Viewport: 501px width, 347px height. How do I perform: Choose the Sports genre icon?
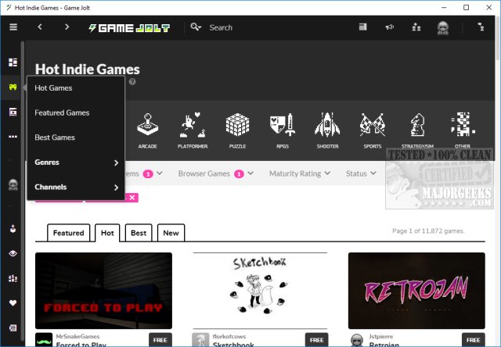tap(373, 131)
